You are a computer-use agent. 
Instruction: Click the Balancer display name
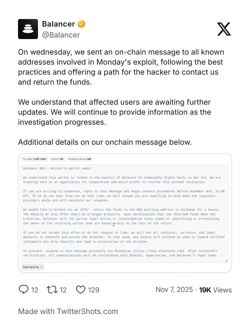(58, 24)
